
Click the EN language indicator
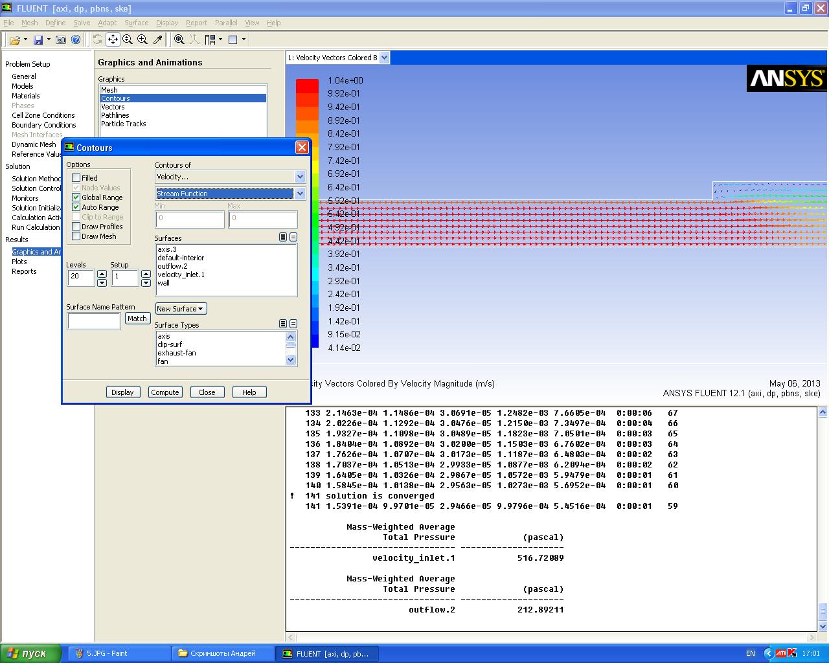(x=751, y=653)
